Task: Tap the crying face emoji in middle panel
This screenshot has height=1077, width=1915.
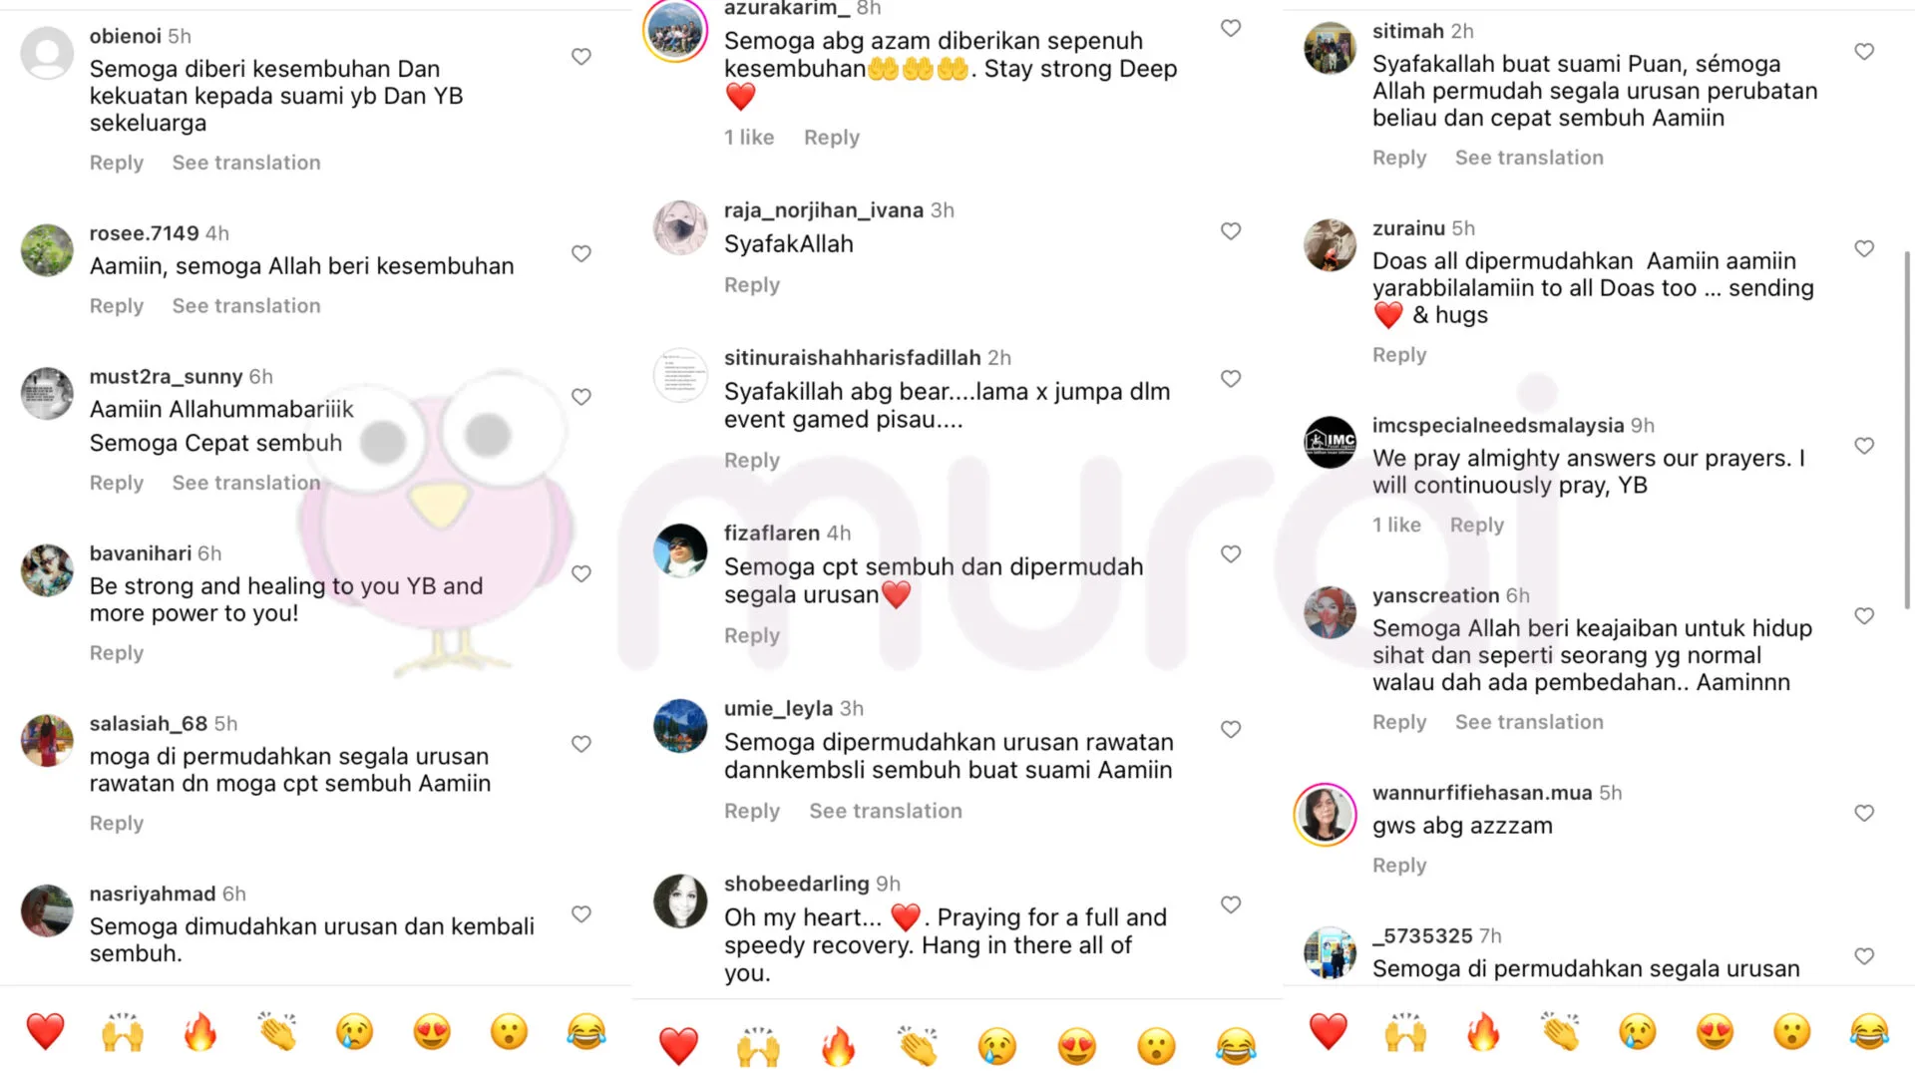Action: point(996,1046)
